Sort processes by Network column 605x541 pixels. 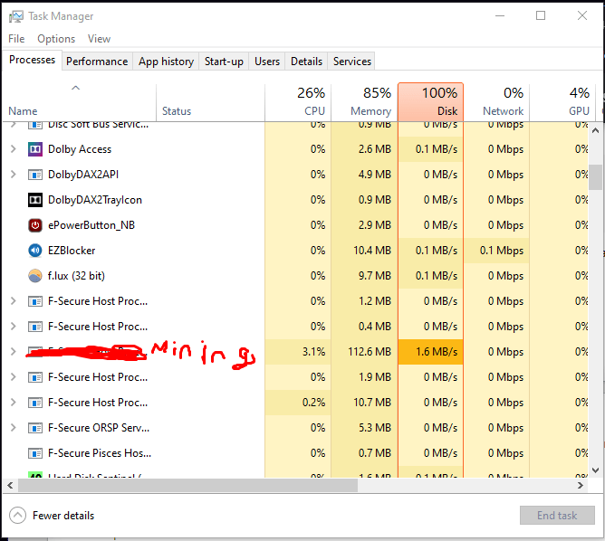click(496, 102)
